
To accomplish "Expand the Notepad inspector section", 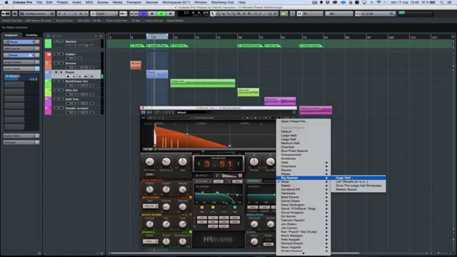I will point(21,142).
